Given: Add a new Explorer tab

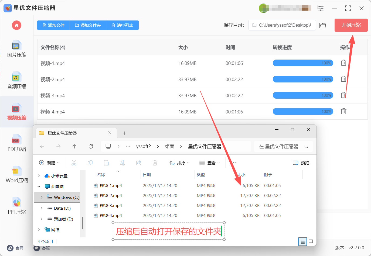Looking at the screenshot, I should click(125, 133).
